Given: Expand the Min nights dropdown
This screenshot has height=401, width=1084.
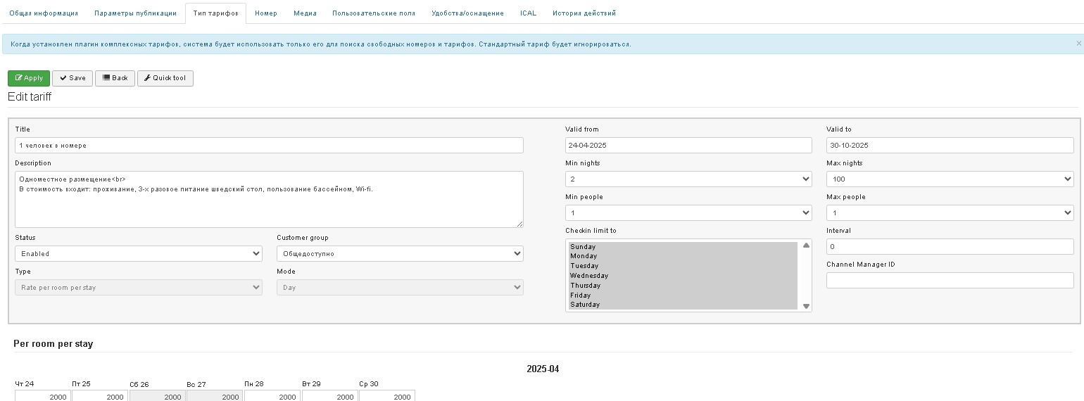Looking at the screenshot, I should click(688, 179).
